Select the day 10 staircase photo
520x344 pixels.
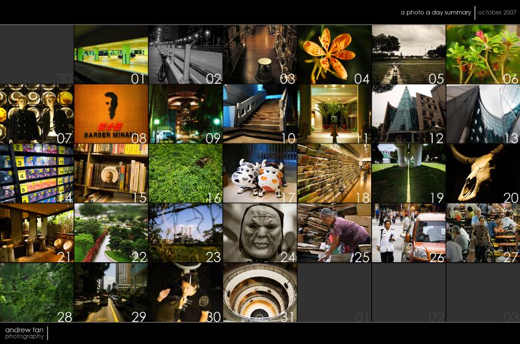[x=260, y=114]
